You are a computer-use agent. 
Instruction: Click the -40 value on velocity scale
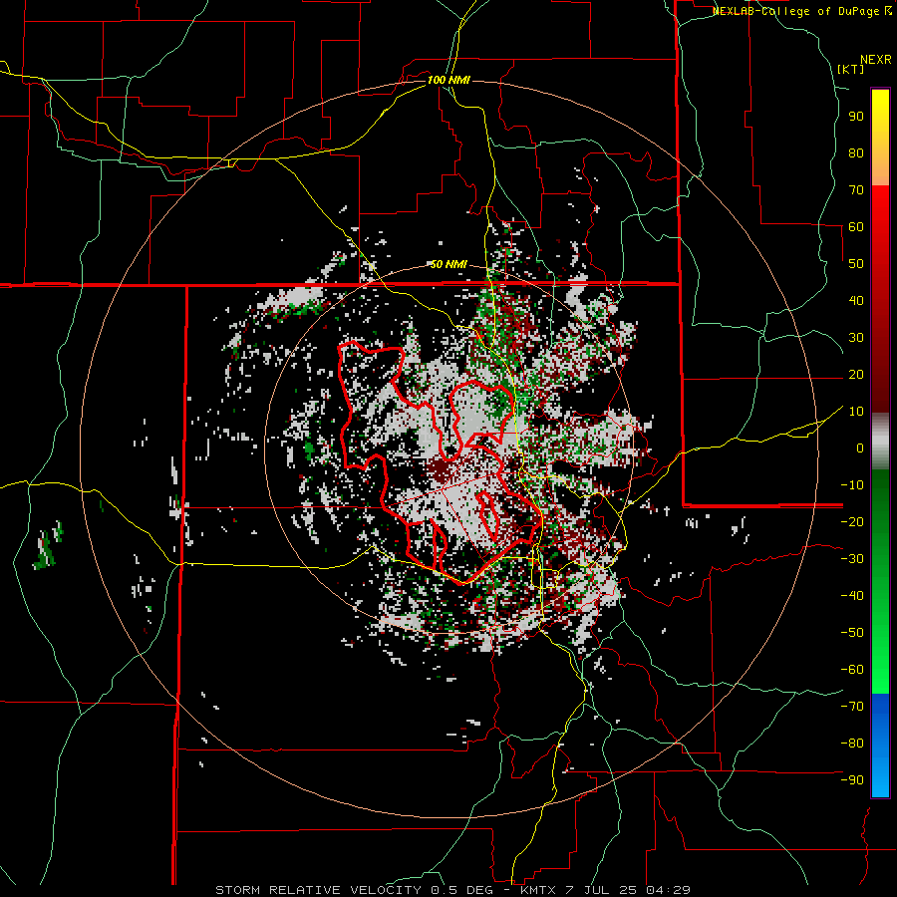852,596
